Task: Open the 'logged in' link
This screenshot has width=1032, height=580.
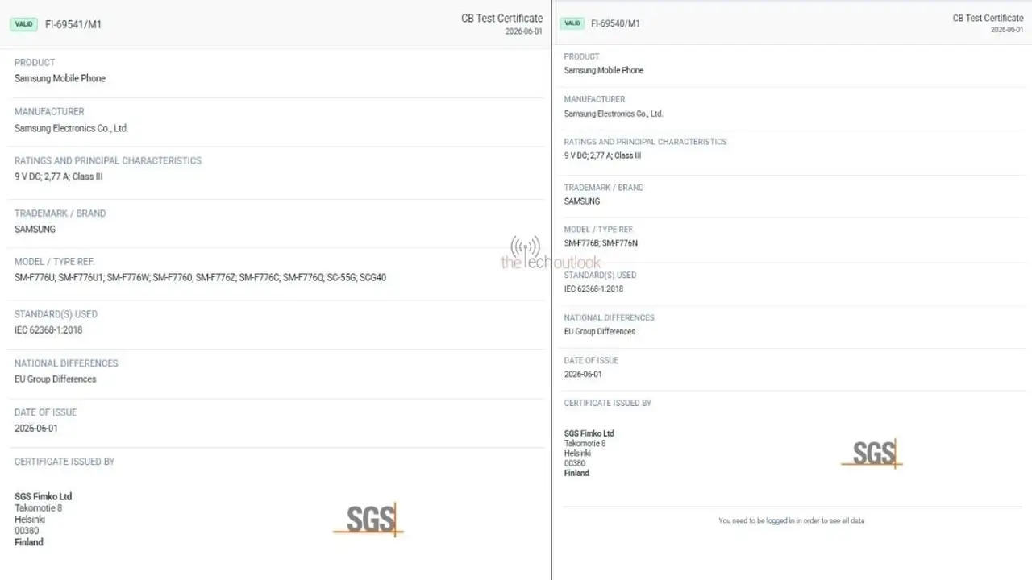Action: (780, 520)
